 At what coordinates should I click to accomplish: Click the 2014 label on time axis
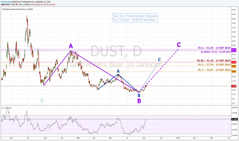pos(78,138)
